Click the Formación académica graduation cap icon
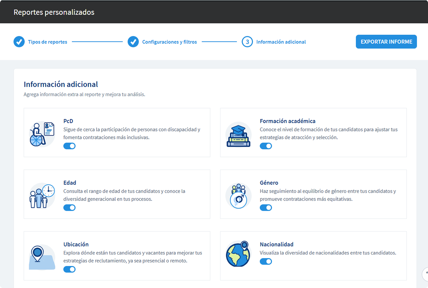Viewport: 428px width, 288px height. click(x=238, y=135)
